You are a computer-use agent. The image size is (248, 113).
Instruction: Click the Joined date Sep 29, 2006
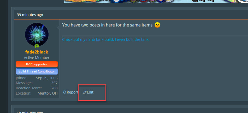[47, 78]
